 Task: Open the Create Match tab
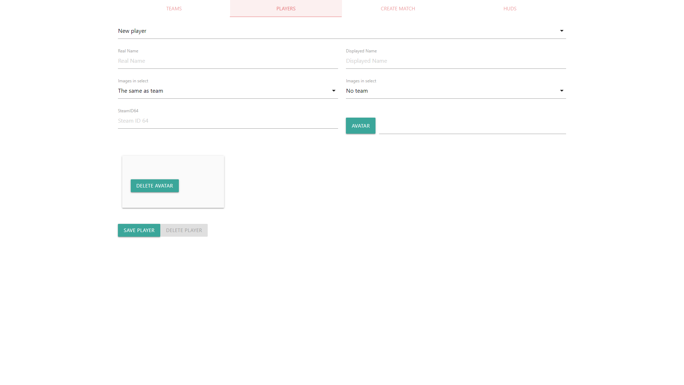coord(398,9)
